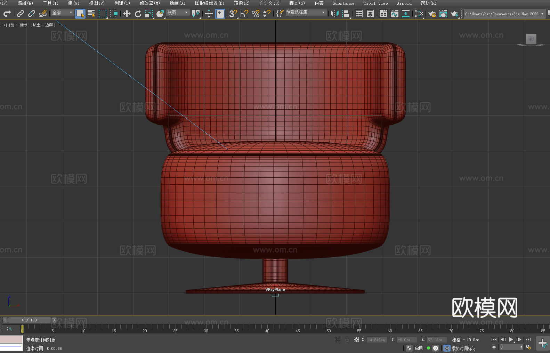
Task: Step time slider right with arrow
Action: tap(54, 320)
